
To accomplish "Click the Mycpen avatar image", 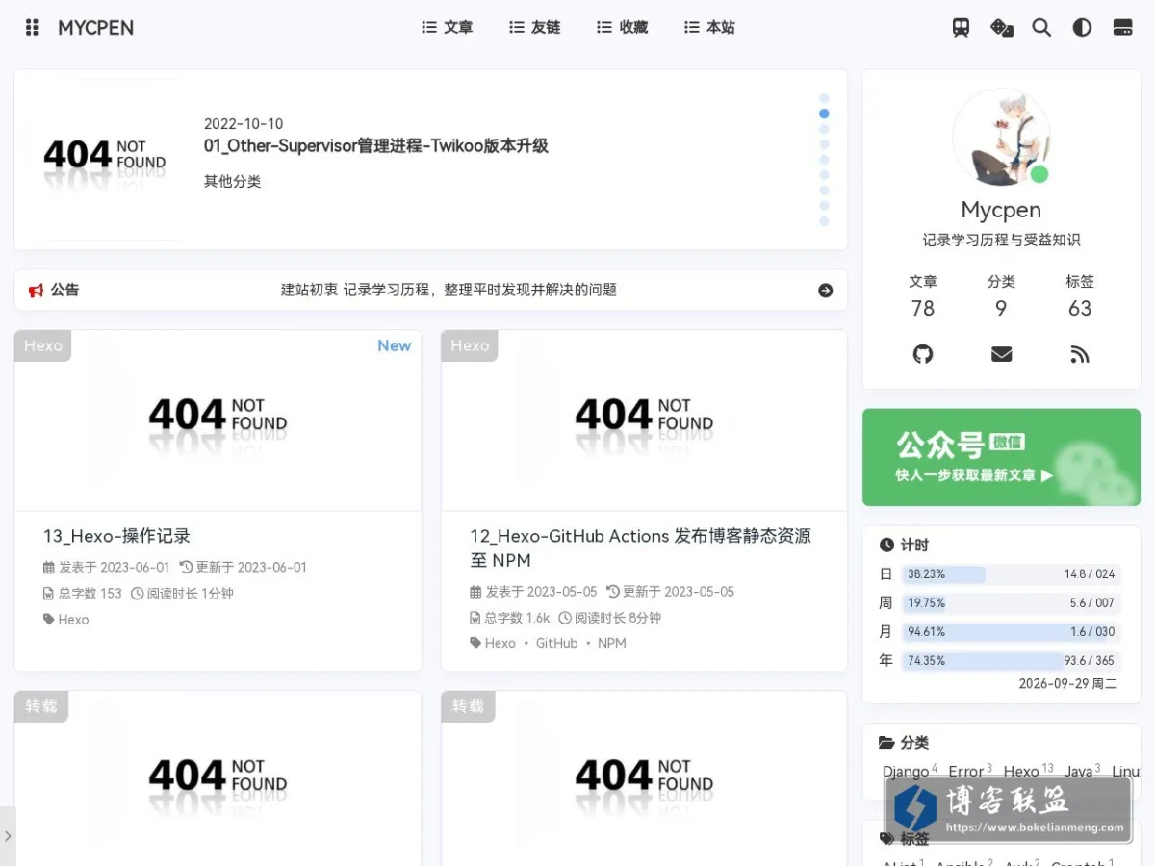I will pyautogui.click(x=1001, y=138).
